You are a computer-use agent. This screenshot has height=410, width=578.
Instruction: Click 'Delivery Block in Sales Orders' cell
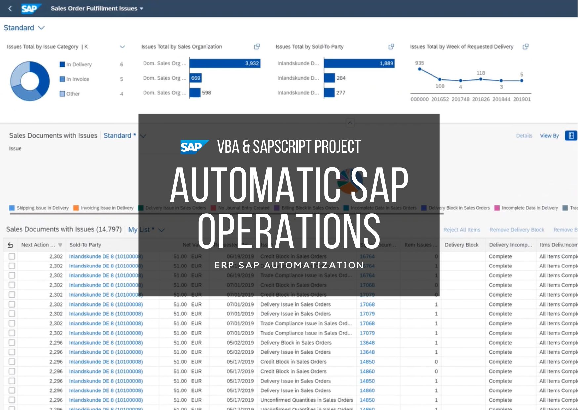click(x=296, y=343)
